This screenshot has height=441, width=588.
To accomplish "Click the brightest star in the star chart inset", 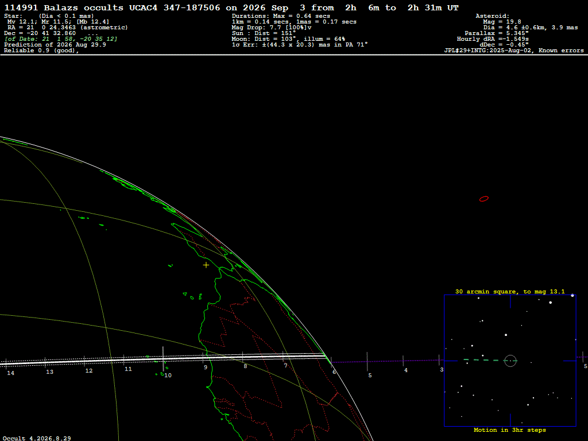I will point(551,302).
